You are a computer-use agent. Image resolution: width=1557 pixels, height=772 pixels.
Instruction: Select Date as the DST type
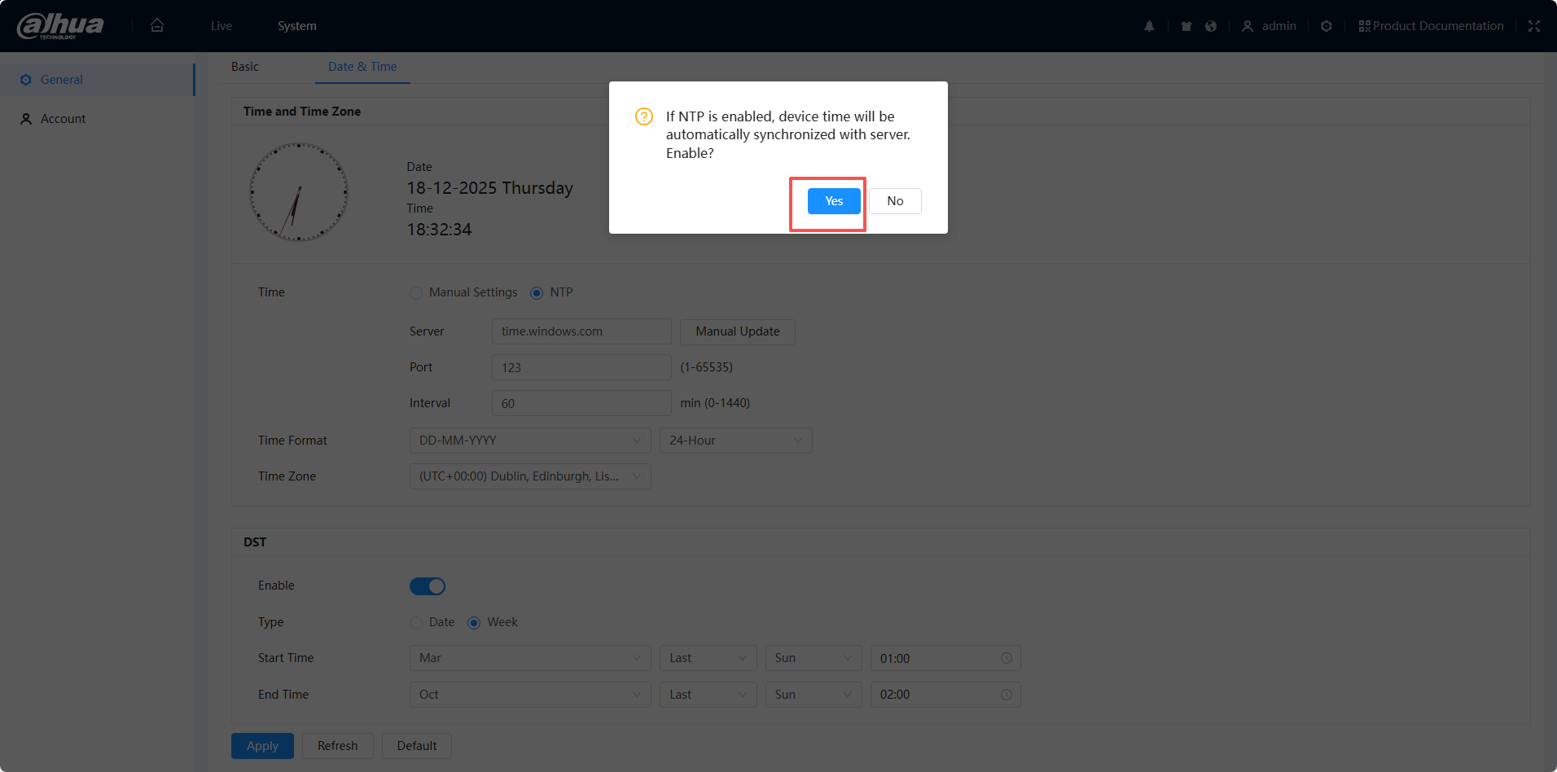click(x=416, y=623)
